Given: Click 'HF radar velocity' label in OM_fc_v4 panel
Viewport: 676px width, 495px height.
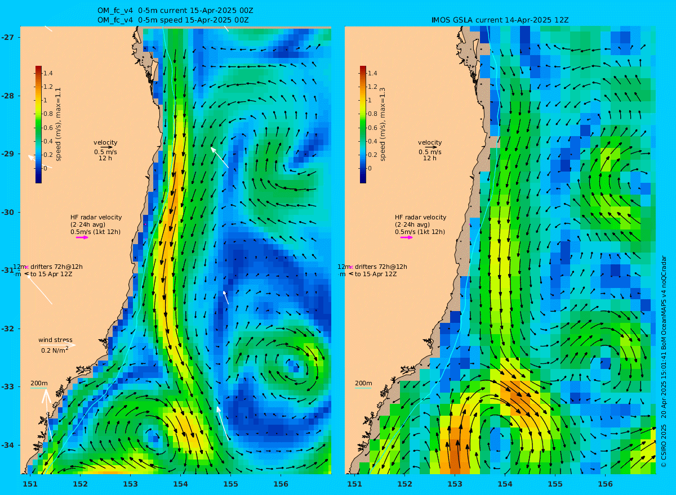Looking at the screenshot, I should tap(96, 217).
